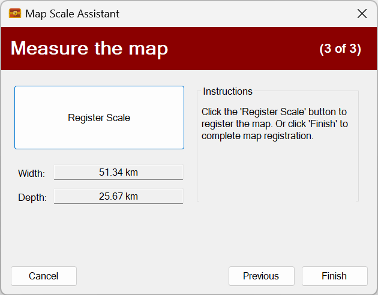Click the '(3 of 3)' step indicator
Screen dimensions: 378x295
pyautogui.click(x=340, y=49)
